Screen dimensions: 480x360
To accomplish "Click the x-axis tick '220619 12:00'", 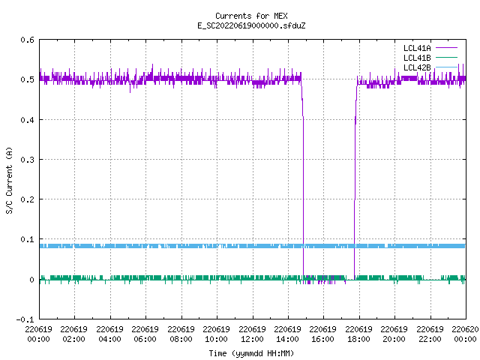I will click(253, 334).
